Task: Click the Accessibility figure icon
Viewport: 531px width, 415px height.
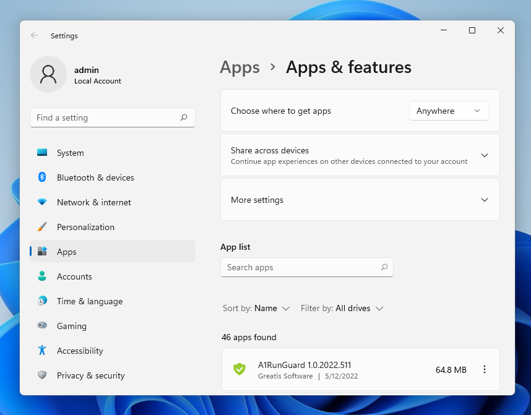Action: coord(42,351)
